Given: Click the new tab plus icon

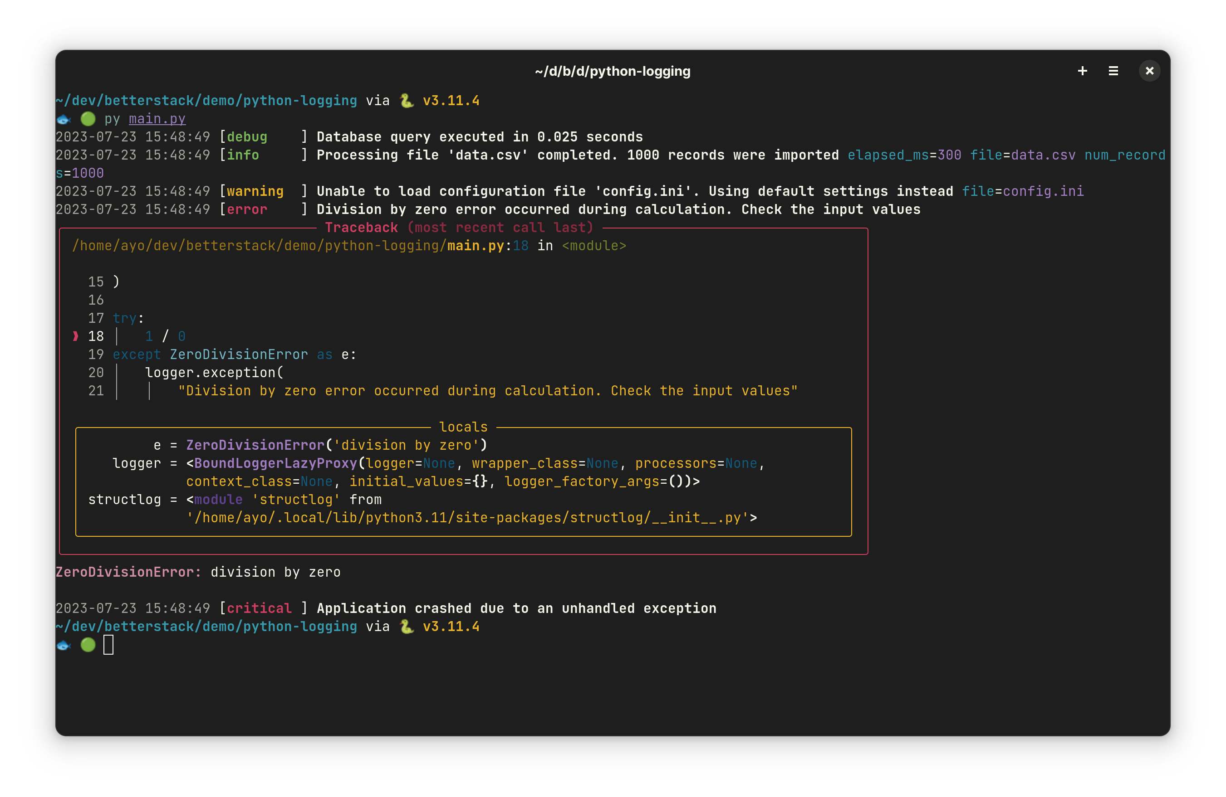Looking at the screenshot, I should [1082, 71].
